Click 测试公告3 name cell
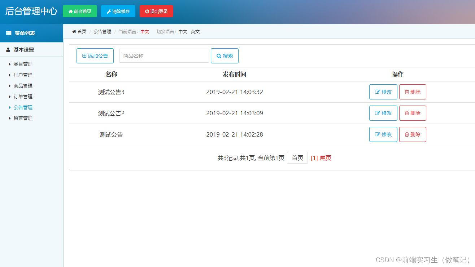This screenshot has height=267, width=475. pos(111,92)
